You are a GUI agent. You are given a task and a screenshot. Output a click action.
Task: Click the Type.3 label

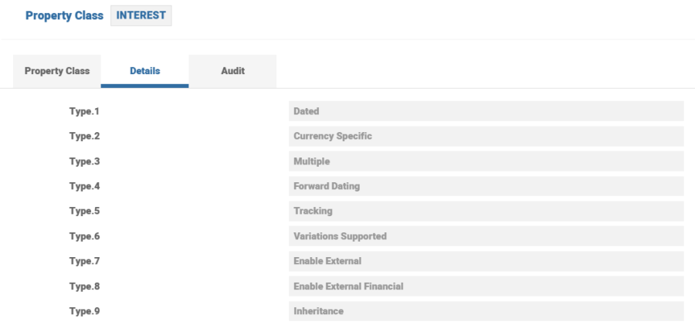pos(85,161)
